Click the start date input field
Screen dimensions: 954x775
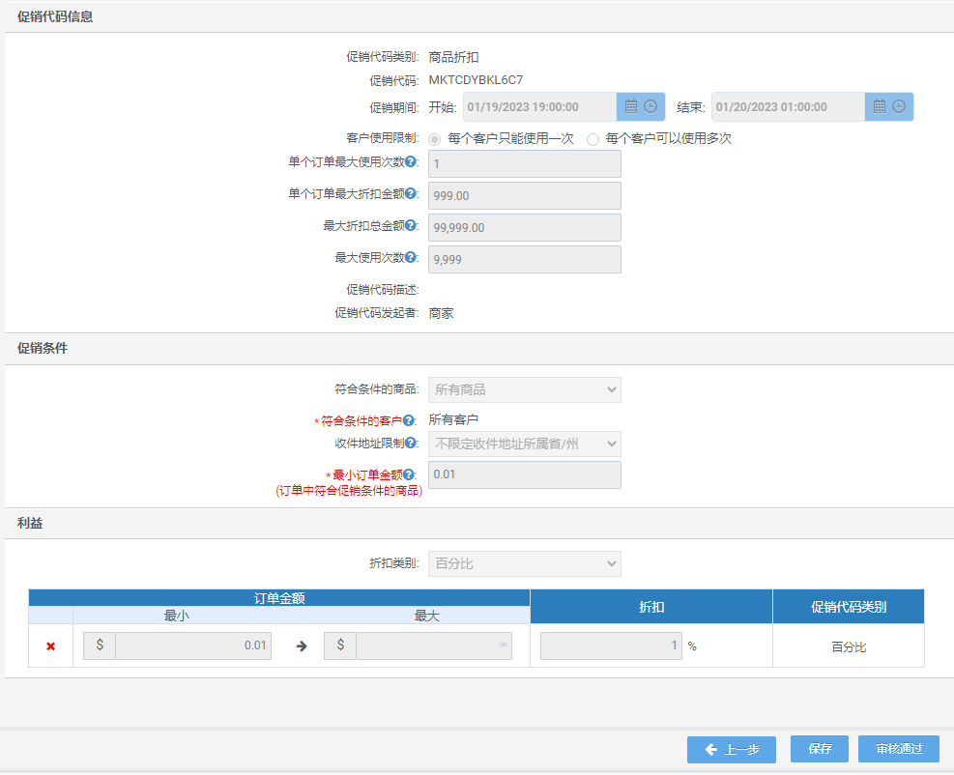[539, 107]
